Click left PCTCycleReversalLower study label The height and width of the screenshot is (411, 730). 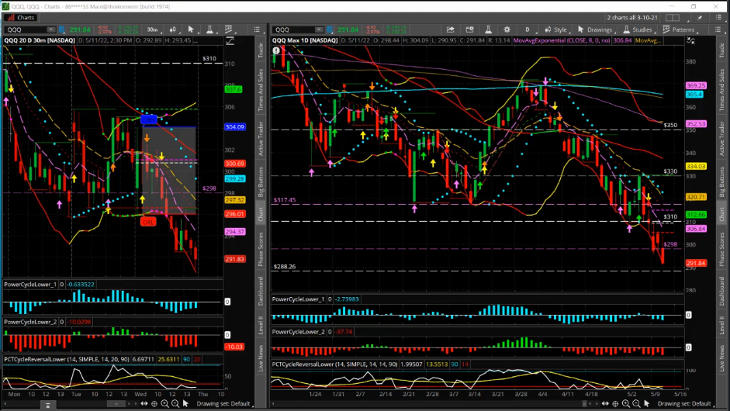[x=67, y=359]
